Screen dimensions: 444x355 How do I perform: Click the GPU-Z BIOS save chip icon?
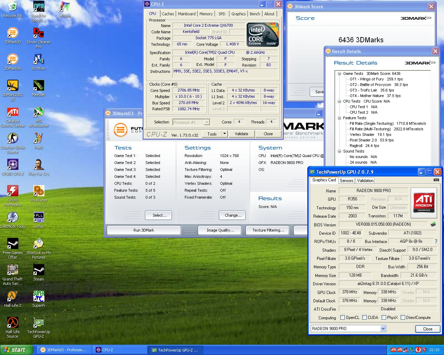click(x=433, y=224)
